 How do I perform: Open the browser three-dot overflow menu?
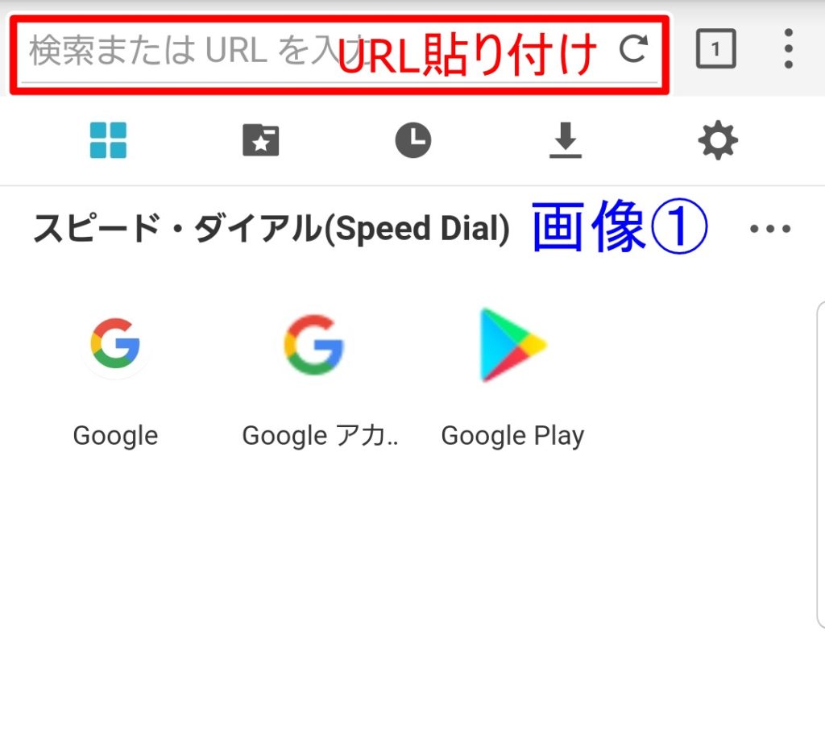[788, 48]
